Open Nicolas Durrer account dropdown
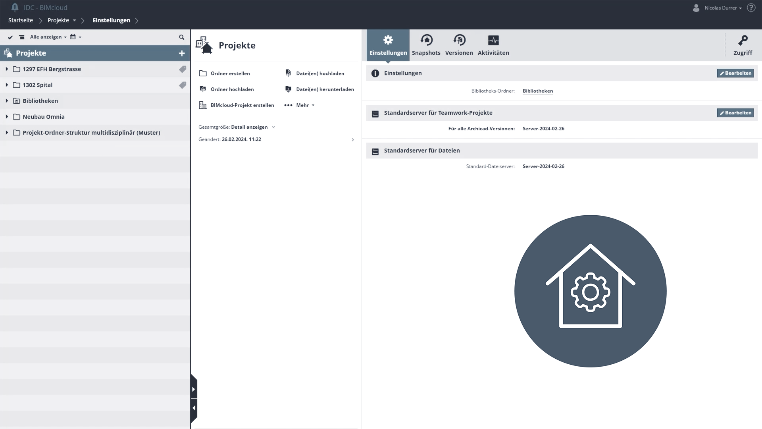The image size is (762, 429). click(723, 8)
